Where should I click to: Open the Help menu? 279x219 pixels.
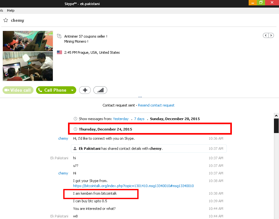(11, 10)
